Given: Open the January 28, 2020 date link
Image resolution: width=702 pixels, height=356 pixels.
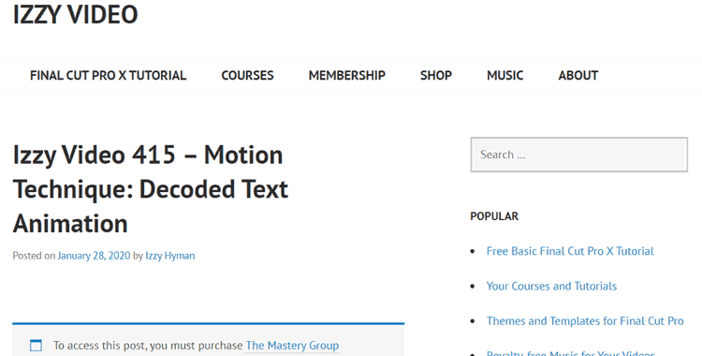Looking at the screenshot, I should pos(94,256).
